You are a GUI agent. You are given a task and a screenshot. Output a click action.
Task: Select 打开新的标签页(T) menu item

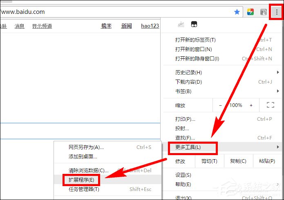tap(223, 40)
